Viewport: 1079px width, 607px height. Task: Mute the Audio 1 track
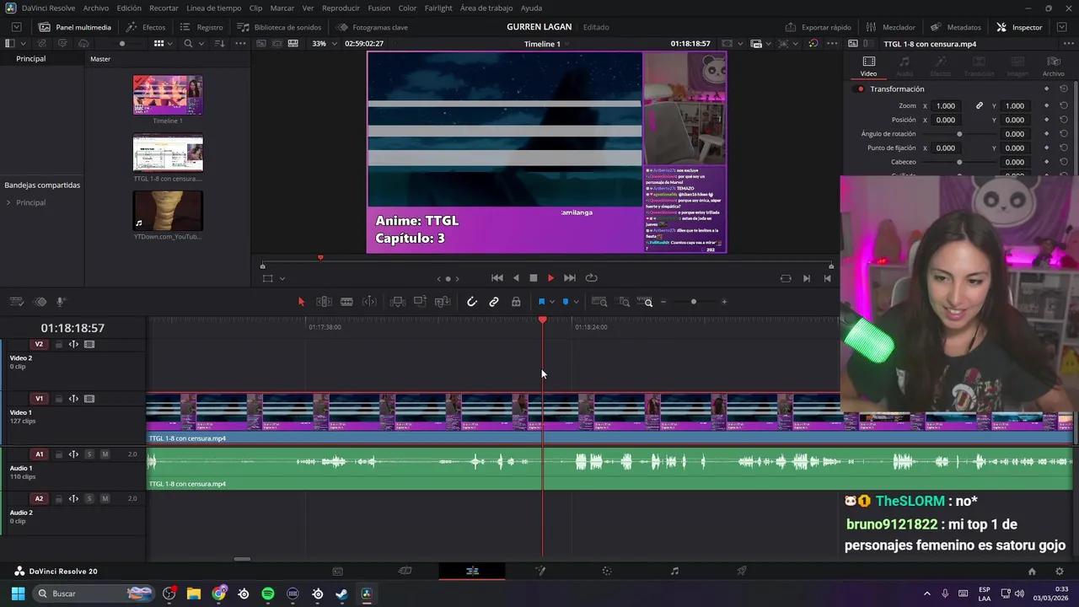tap(105, 454)
